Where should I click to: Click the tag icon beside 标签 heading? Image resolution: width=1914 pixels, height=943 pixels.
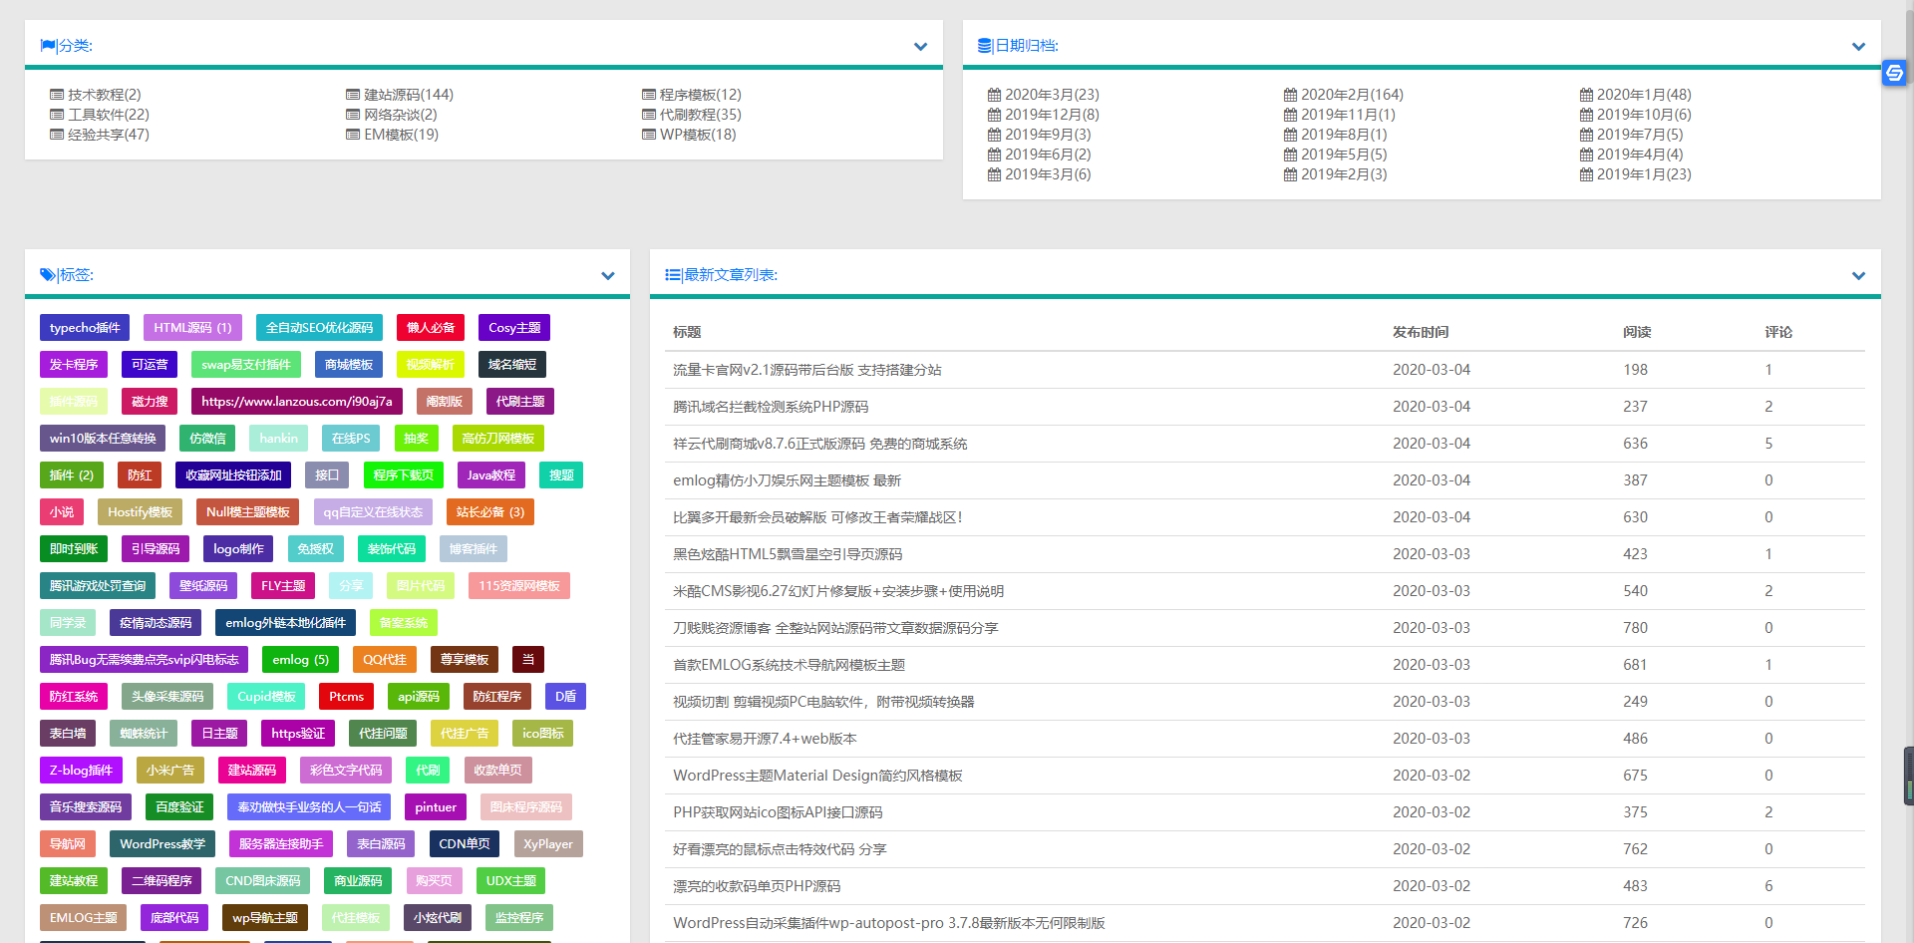coord(48,275)
